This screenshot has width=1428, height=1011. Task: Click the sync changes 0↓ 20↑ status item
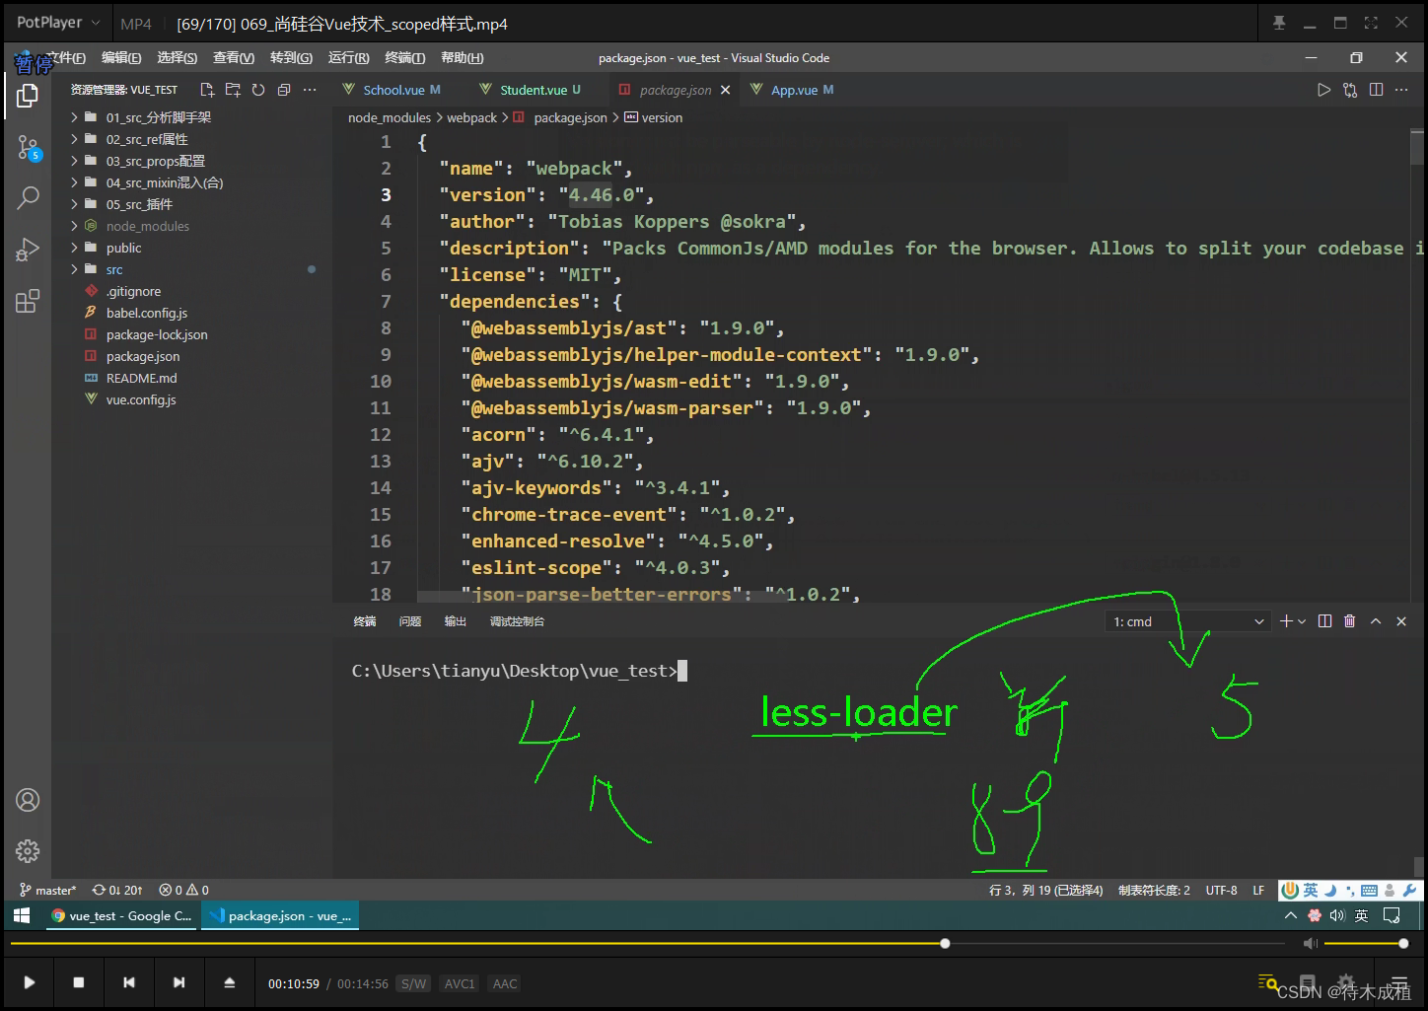(x=117, y=890)
